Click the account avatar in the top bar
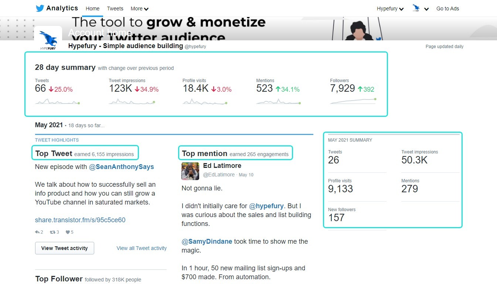 coord(415,8)
